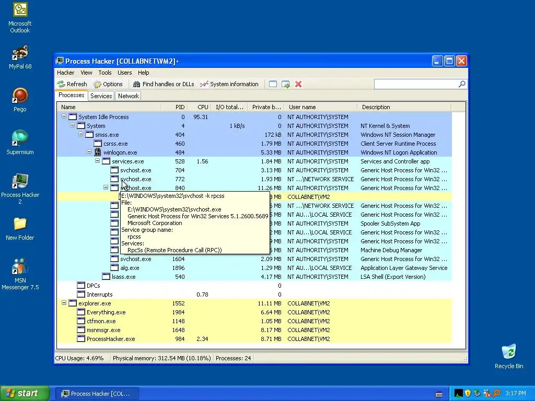
Task: Select the New Folder desktop icon
Action: coord(20,229)
